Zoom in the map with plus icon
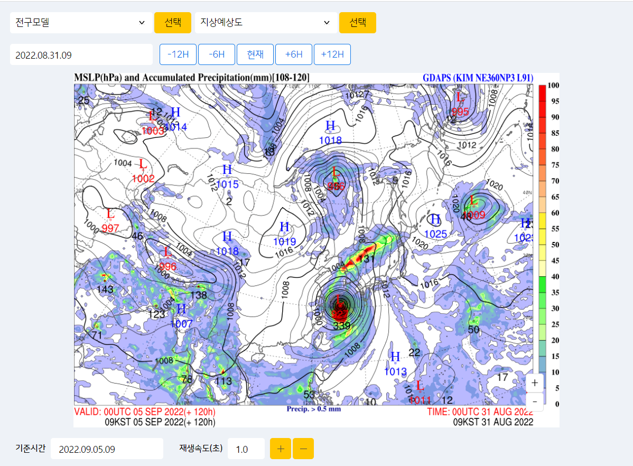633x466 pixels. pos(535,383)
